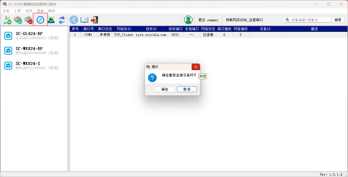Open the 帮助 menu
The width and height of the screenshot is (348, 177).
52,11
